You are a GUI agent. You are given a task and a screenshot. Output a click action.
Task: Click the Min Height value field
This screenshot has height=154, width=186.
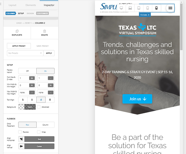pyautogui.click(x=43, y=85)
